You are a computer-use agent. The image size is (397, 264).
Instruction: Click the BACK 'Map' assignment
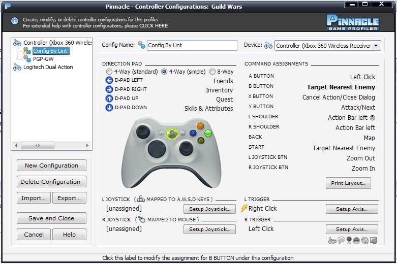(x=370, y=138)
